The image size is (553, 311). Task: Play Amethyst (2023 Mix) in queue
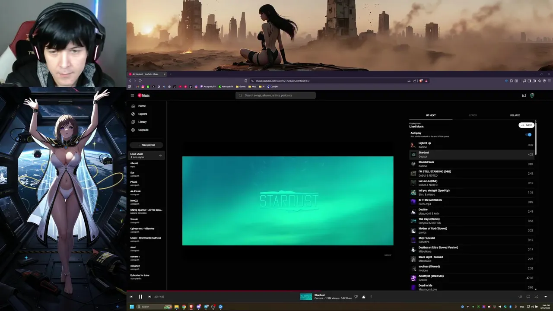pyautogui.click(x=472, y=278)
